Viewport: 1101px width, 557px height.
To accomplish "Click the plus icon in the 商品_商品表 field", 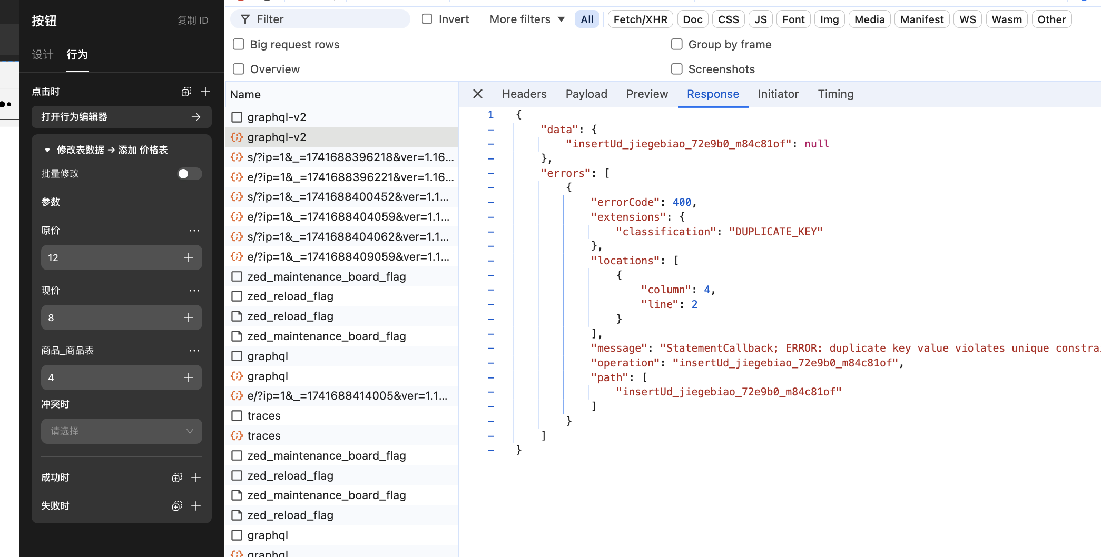I will click(x=189, y=377).
